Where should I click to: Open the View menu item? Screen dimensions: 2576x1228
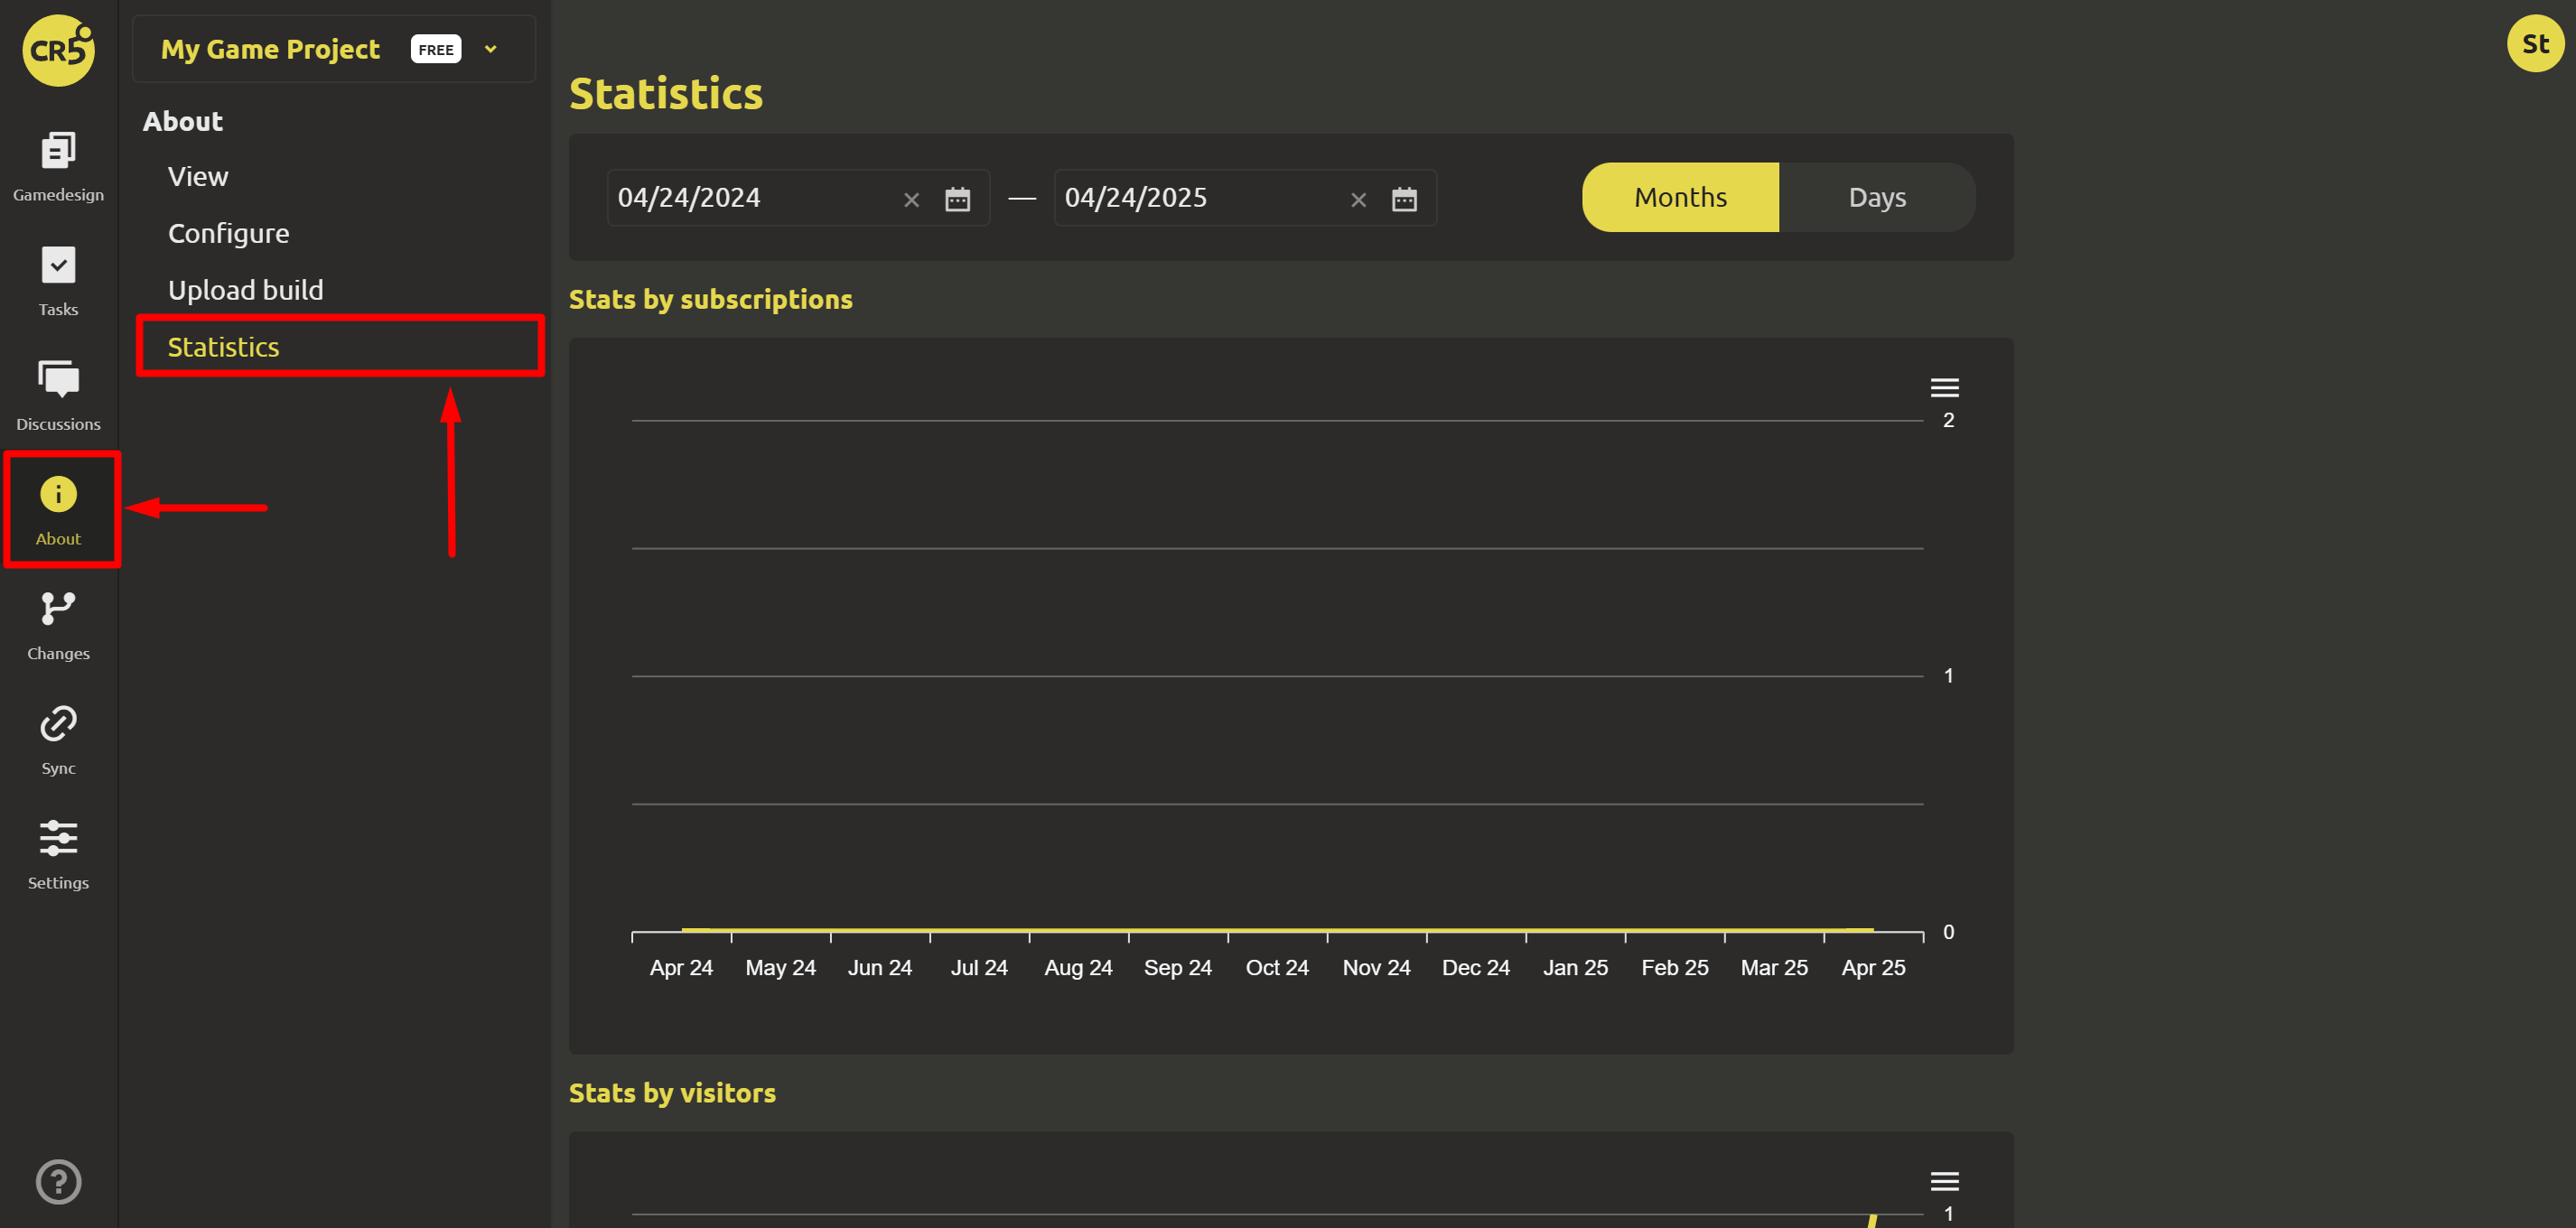(198, 176)
